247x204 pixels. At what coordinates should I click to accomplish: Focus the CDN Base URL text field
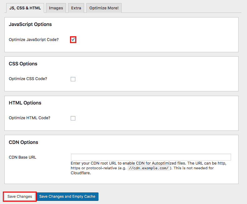coord(151,157)
